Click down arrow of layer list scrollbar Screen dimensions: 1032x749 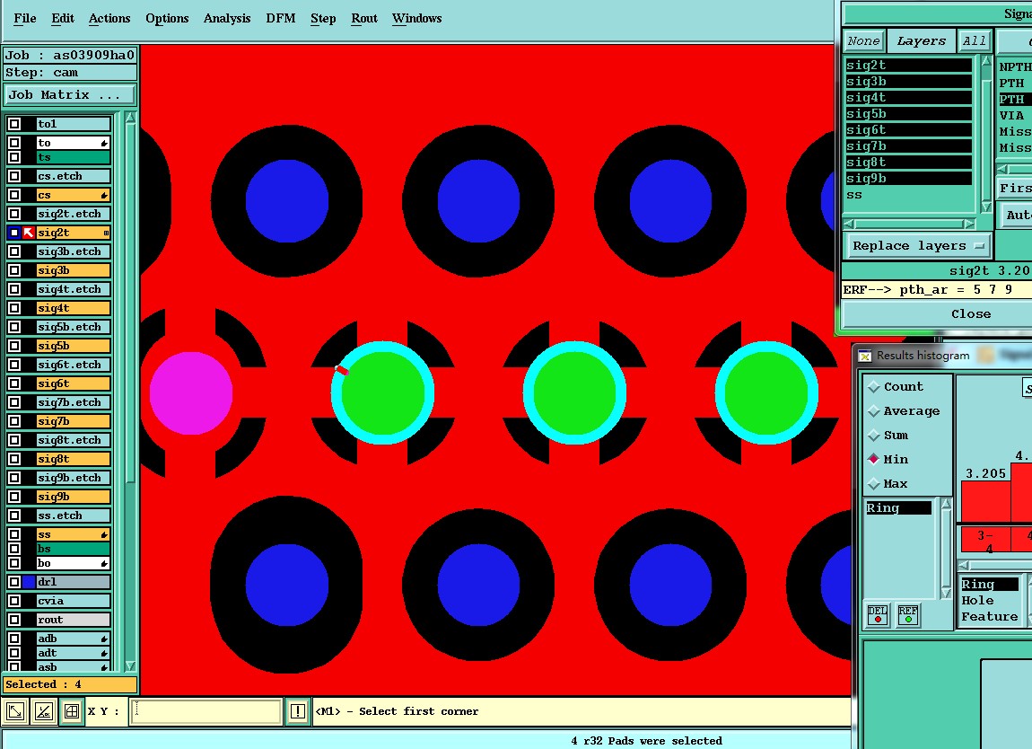point(130,666)
